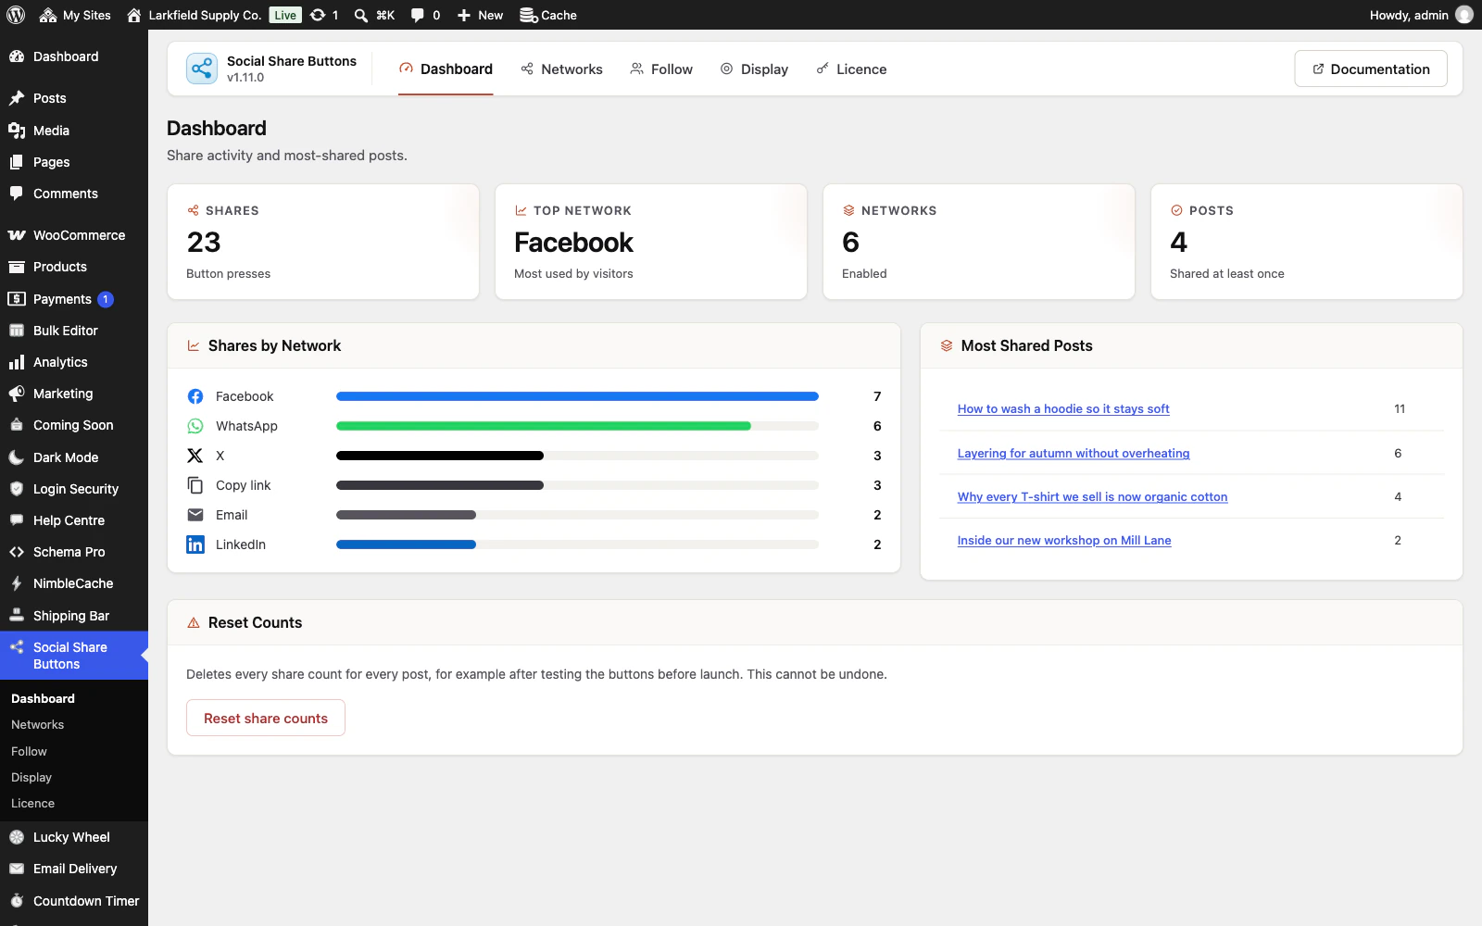Click the Facebook icon in Shares by Network
The image size is (1482, 926).
pyautogui.click(x=195, y=396)
